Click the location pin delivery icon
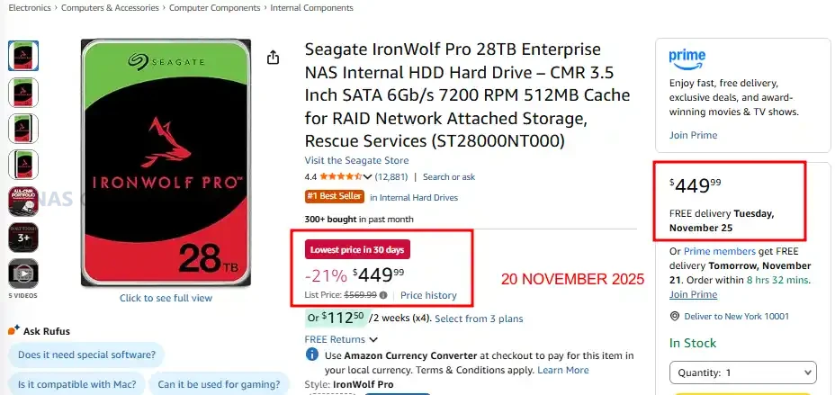Screen dimensions: 835x395 pos(676,318)
